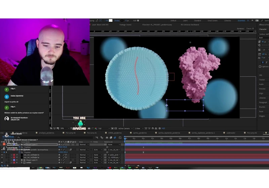
Task: Expand the mRNA layer properties
Action: [x=12, y=162]
